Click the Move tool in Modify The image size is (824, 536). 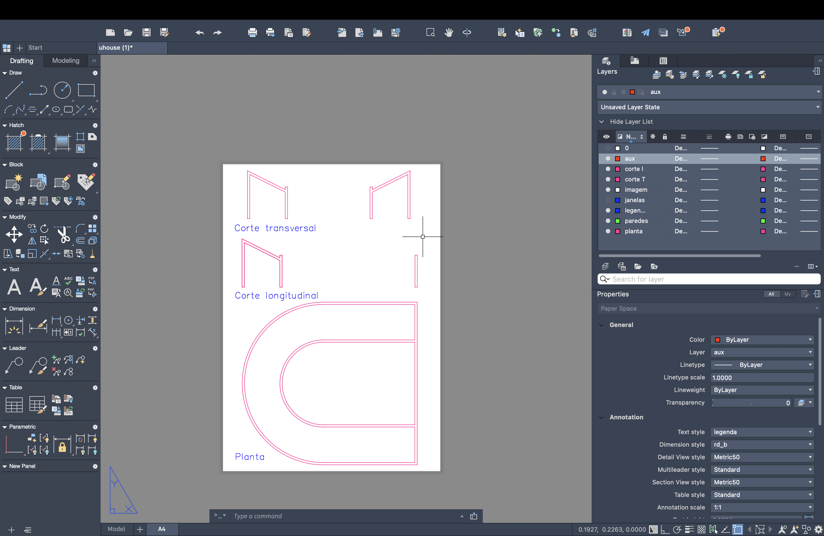14,235
